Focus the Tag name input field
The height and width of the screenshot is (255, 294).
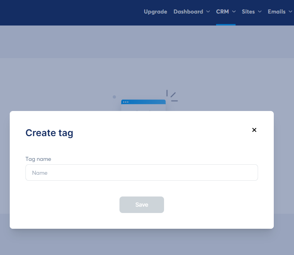click(142, 172)
